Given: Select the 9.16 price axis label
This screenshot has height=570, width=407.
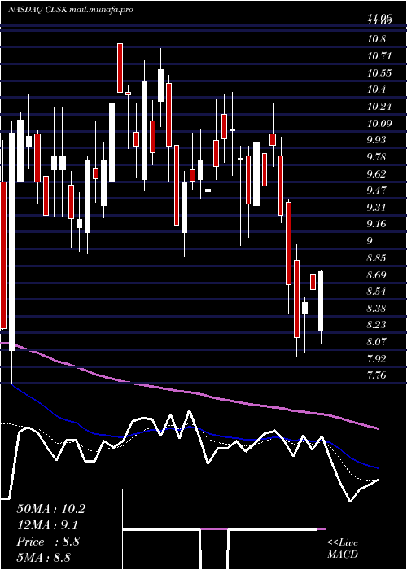Looking at the screenshot, I should coord(376,224).
